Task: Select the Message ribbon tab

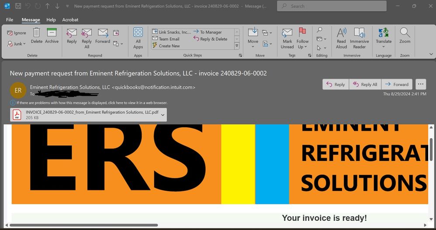Action: point(31,20)
